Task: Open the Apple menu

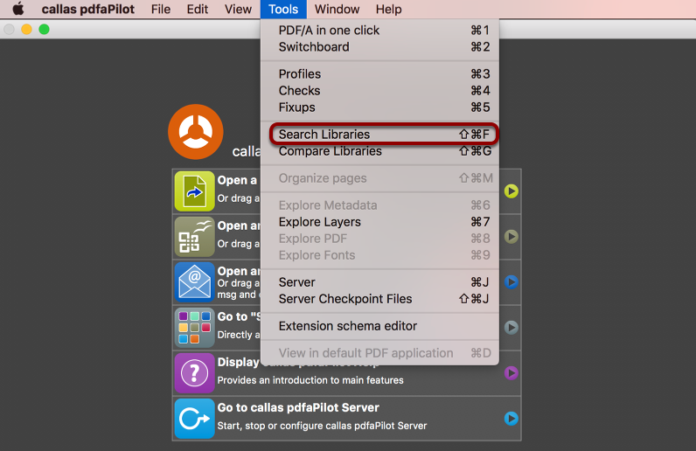Action: 18,9
